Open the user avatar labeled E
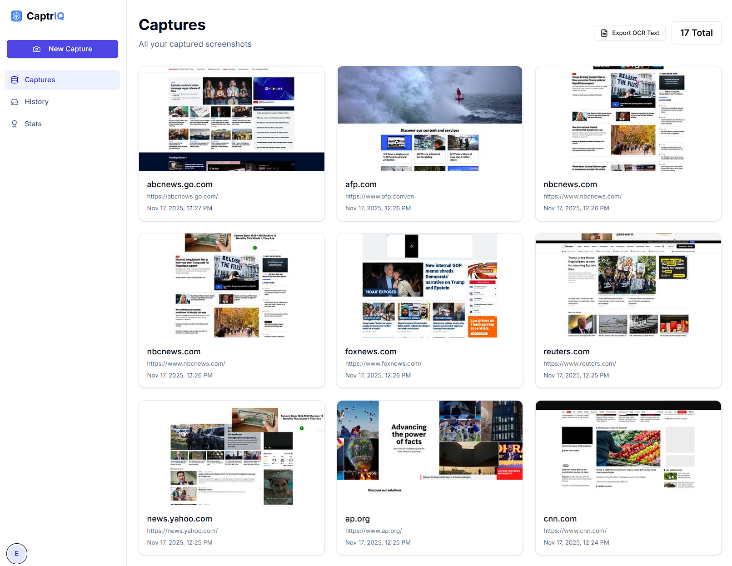 point(17,553)
